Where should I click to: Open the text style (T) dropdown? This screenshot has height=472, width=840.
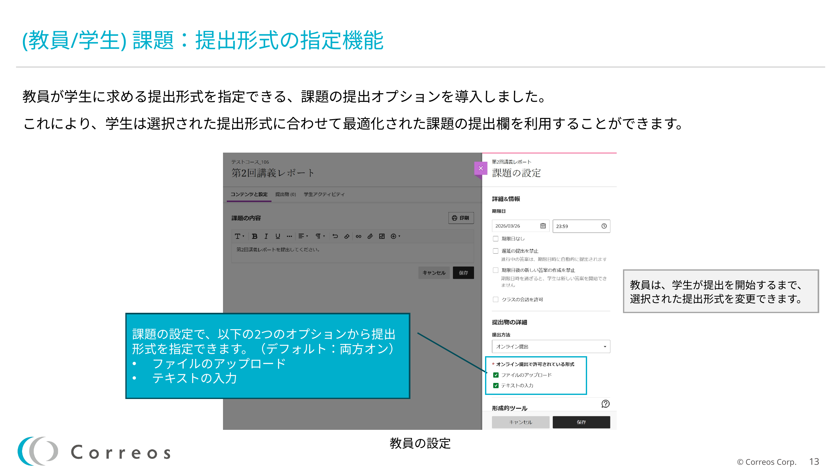[239, 237]
